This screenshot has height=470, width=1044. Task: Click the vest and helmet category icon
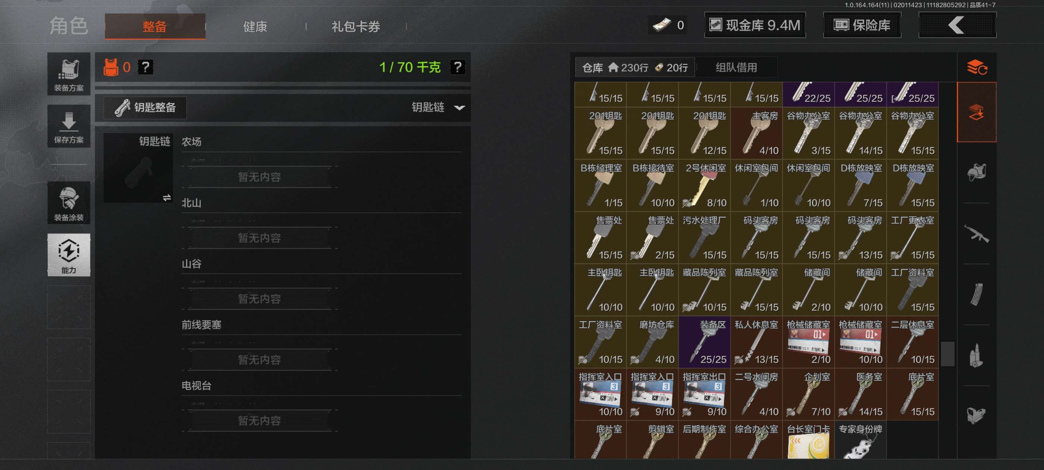(x=976, y=172)
